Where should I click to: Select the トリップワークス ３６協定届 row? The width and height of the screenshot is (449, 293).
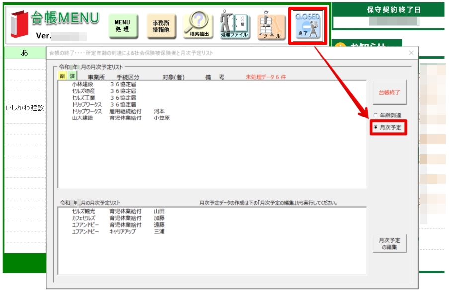[x=212, y=104]
